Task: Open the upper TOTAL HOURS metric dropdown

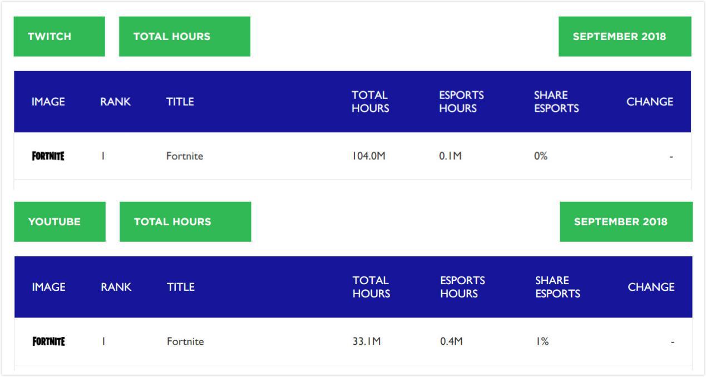Action: (184, 37)
